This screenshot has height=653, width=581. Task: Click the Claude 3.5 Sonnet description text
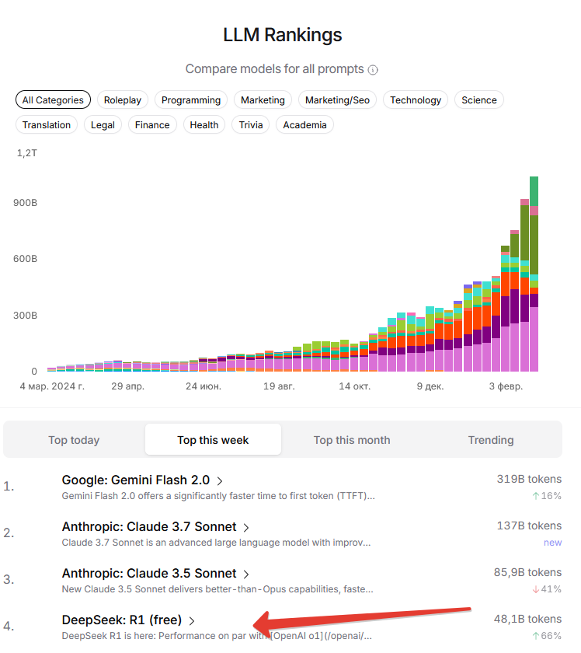[x=217, y=589]
